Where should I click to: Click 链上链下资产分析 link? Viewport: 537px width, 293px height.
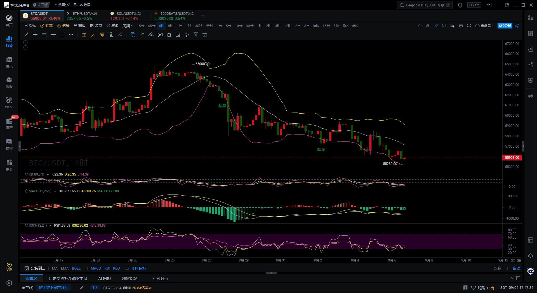[53, 287]
